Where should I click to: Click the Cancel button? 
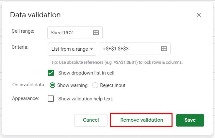click(x=91, y=120)
